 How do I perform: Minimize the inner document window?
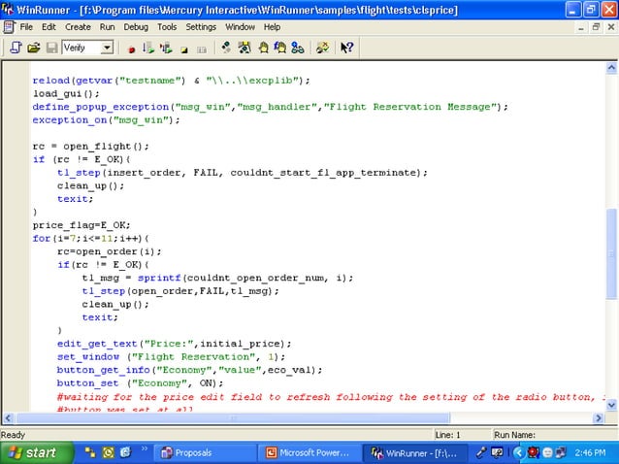pos(581,27)
